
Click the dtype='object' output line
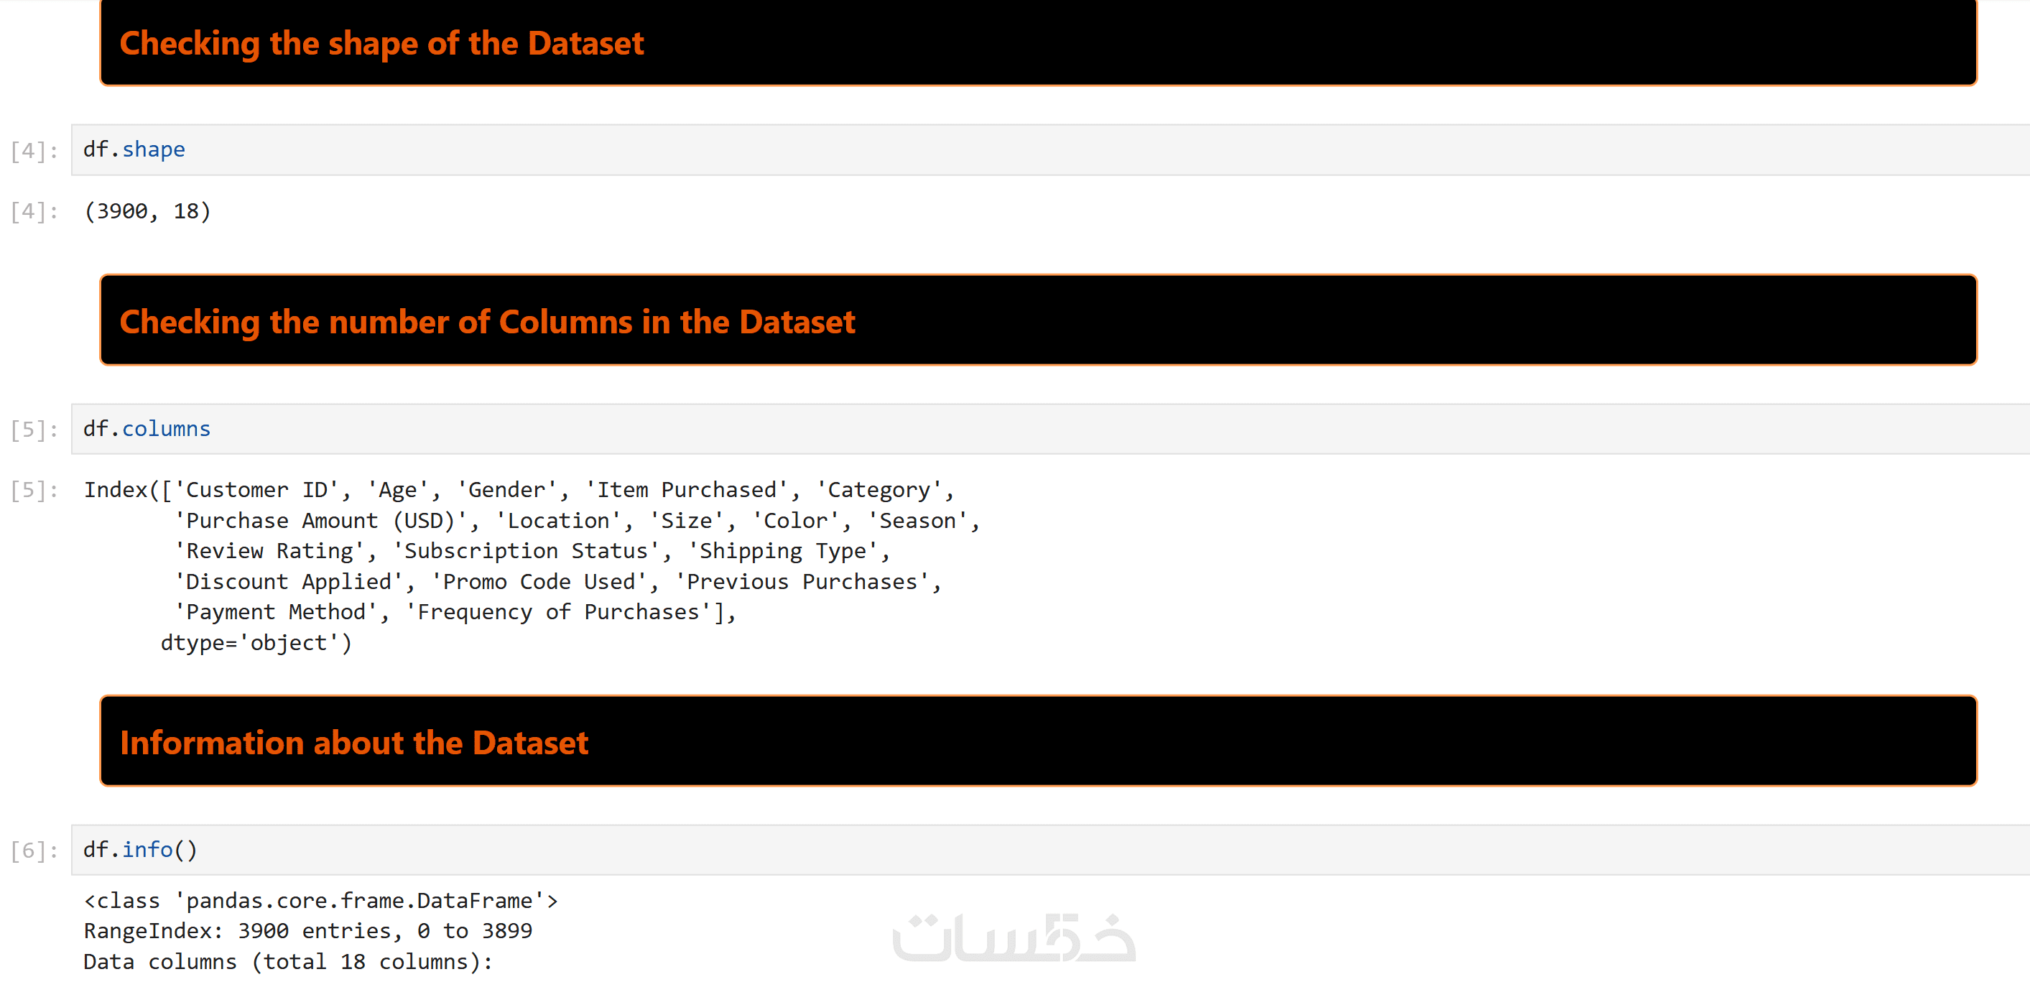pos(256,643)
